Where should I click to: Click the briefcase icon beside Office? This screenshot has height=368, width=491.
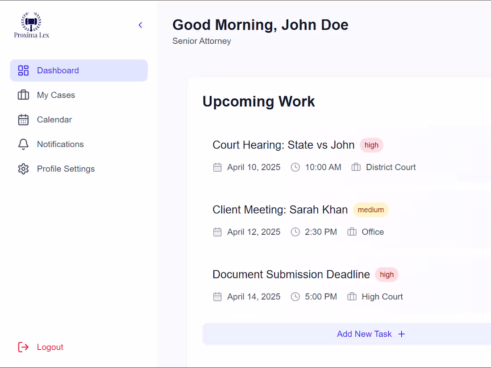(x=352, y=232)
